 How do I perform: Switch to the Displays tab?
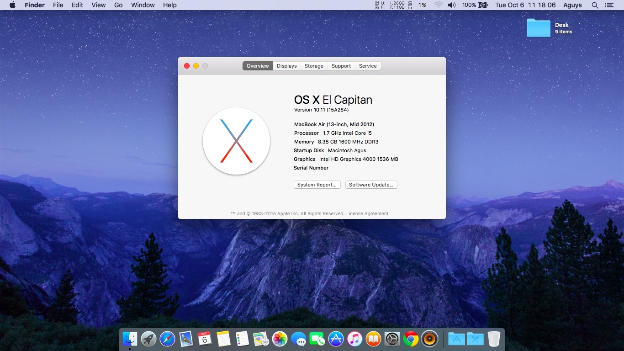coord(287,66)
